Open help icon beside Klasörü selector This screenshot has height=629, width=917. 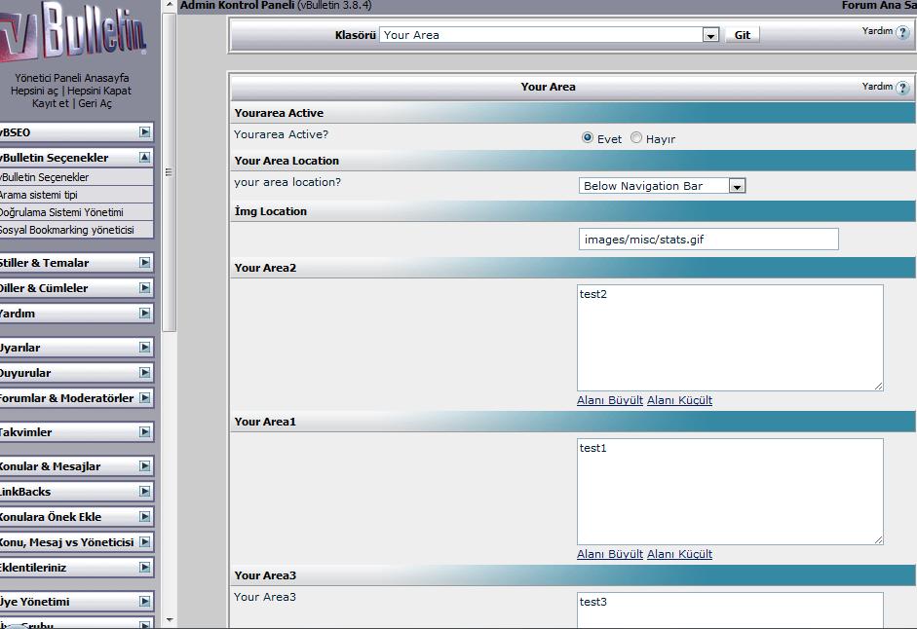click(902, 32)
